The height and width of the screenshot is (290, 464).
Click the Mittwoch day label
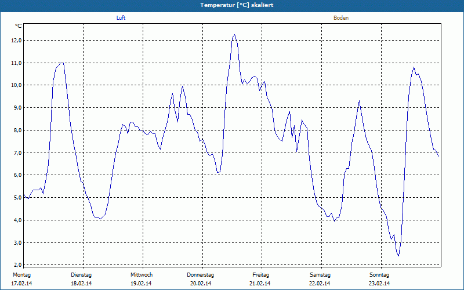coord(142,275)
